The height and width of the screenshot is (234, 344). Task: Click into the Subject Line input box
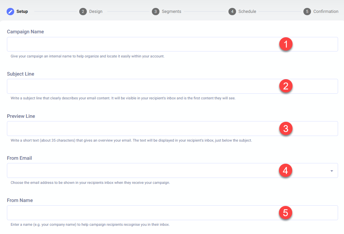click(139, 86)
